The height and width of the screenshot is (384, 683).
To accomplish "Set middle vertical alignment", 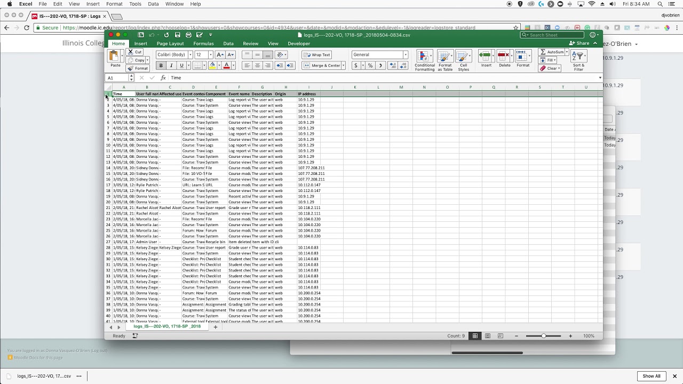I will click(257, 55).
